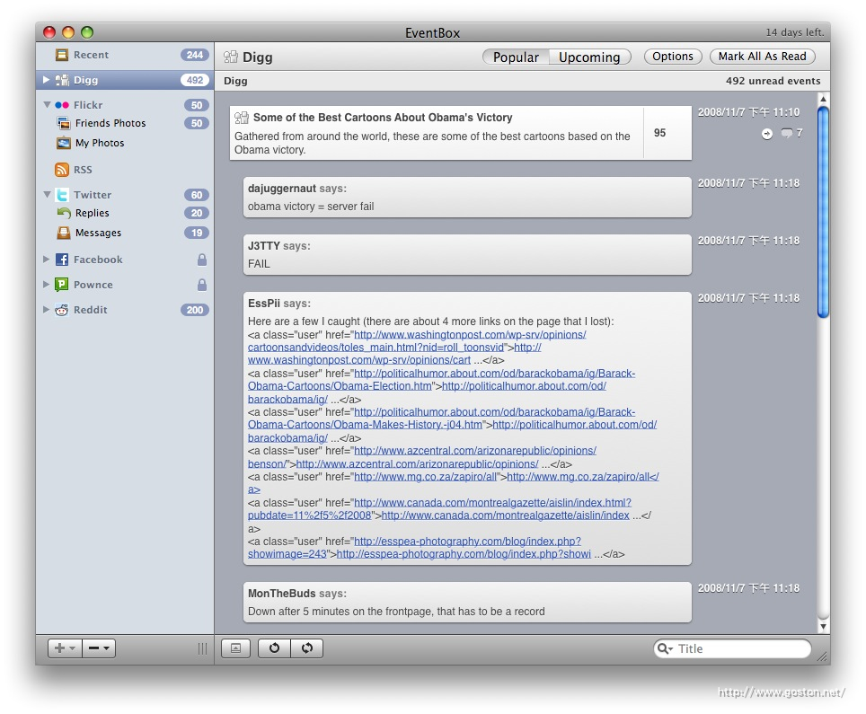The height and width of the screenshot is (714, 866).
Task: Click the 14 days left trial notice
Action: 794,32
